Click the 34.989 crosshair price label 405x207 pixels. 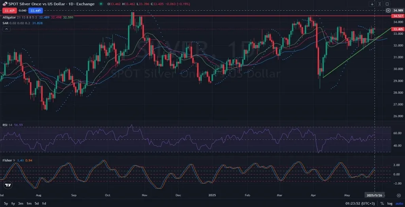click(x=397, y=10)
